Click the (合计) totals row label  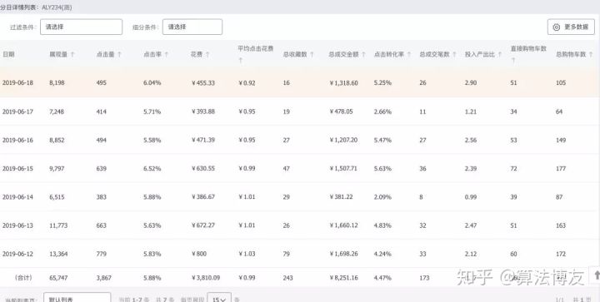tap(23, 278)
